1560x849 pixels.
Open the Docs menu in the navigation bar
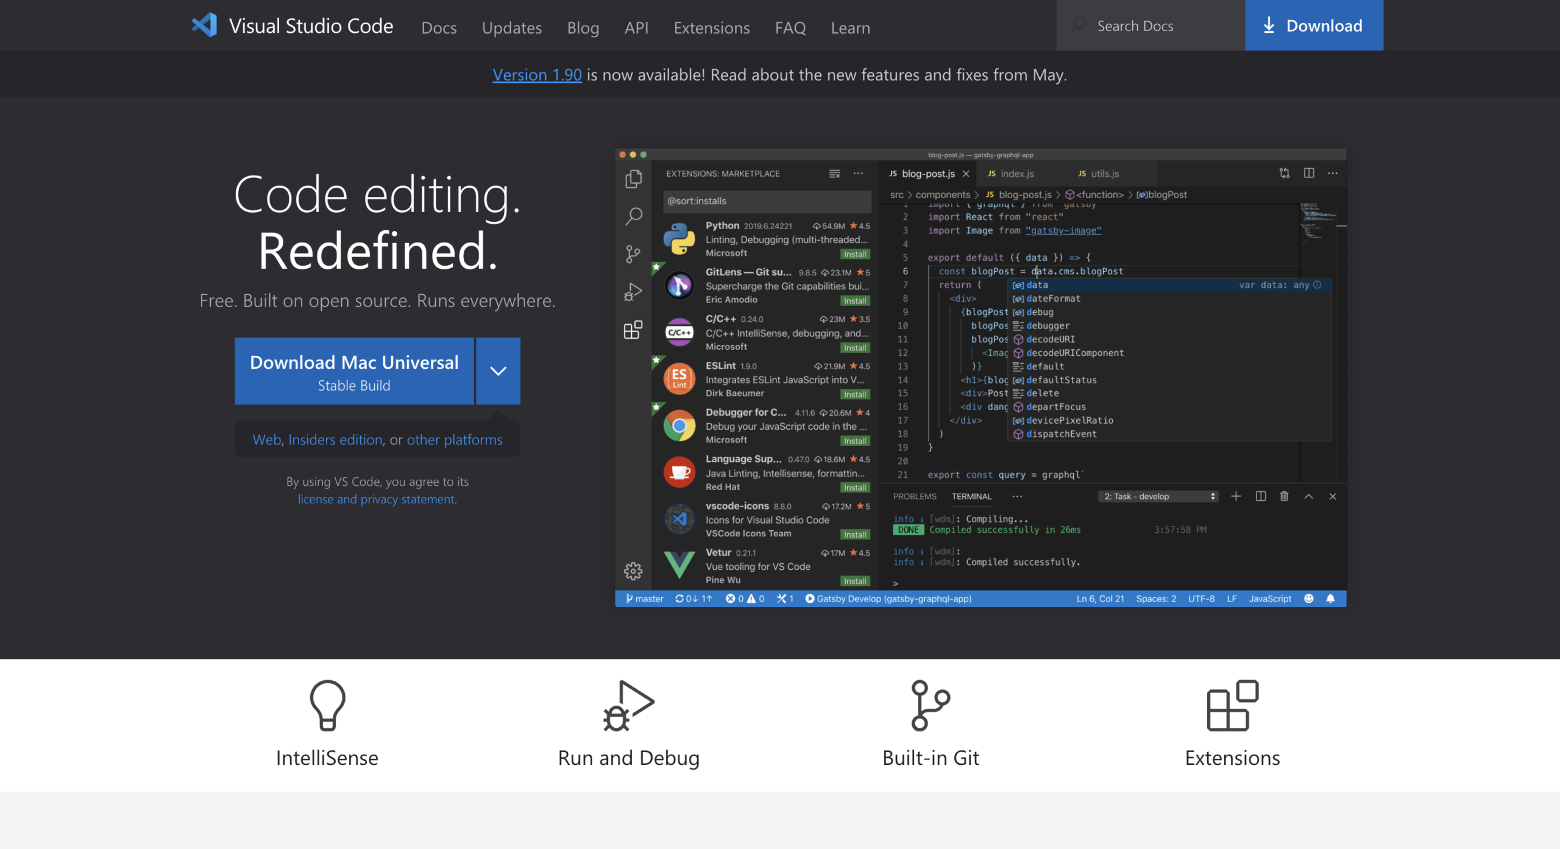439,28
